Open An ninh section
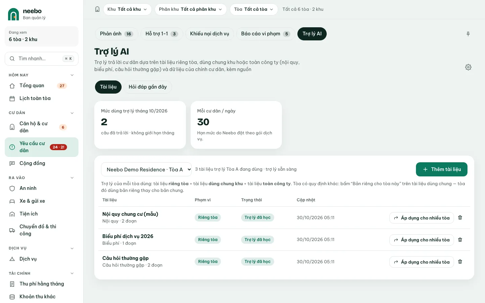485x303 pixels. [x=41, y=188]
